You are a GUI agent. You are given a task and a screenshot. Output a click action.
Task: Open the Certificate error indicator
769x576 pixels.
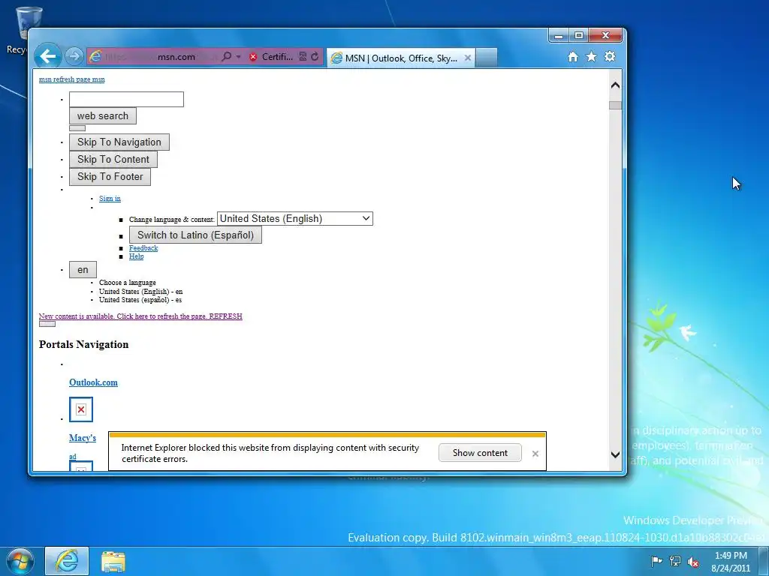tap(271, 57)
